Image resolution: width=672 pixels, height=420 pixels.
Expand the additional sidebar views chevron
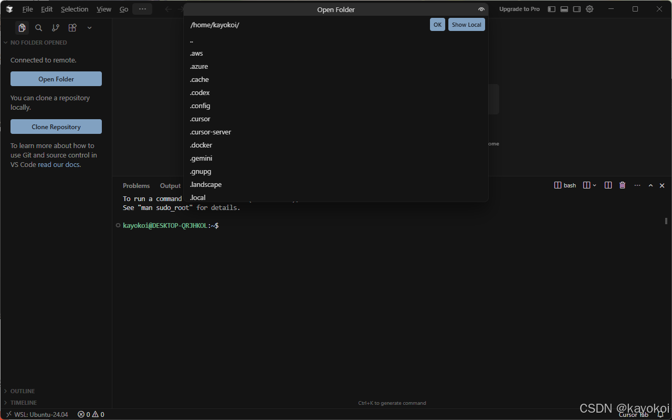coord(89,28)
